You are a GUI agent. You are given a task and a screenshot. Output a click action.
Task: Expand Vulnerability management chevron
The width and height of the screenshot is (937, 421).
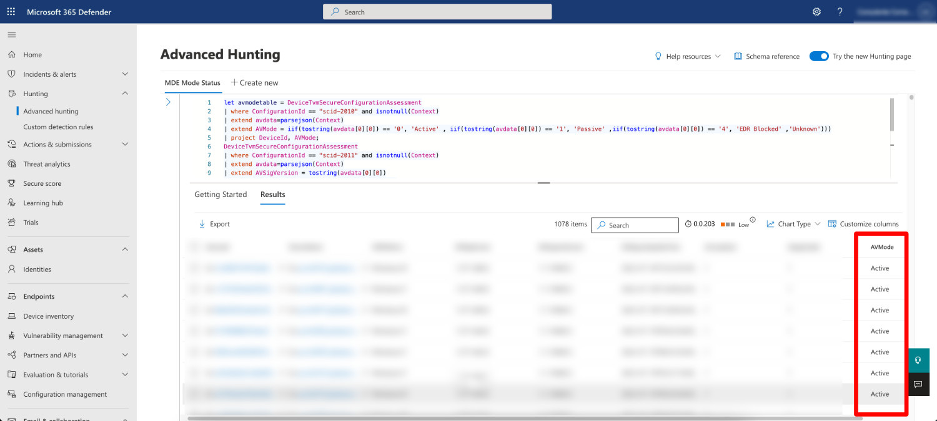pos(125,336)
